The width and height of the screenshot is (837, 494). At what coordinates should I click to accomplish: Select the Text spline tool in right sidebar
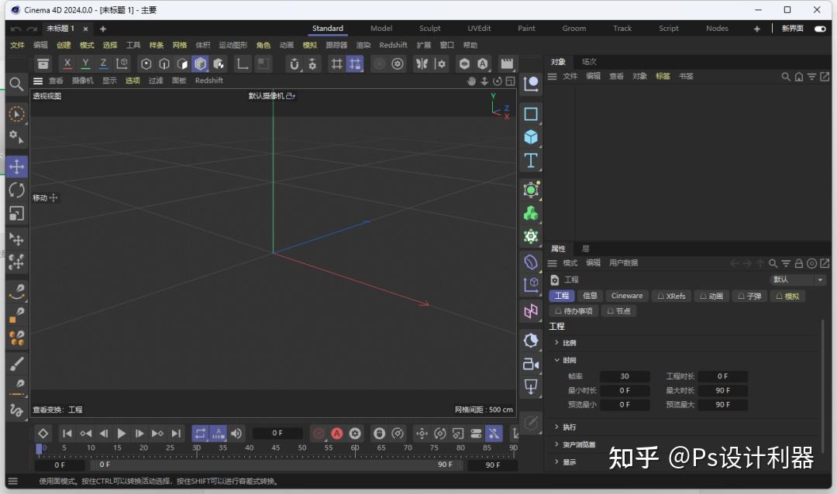(x=531, y=160)
